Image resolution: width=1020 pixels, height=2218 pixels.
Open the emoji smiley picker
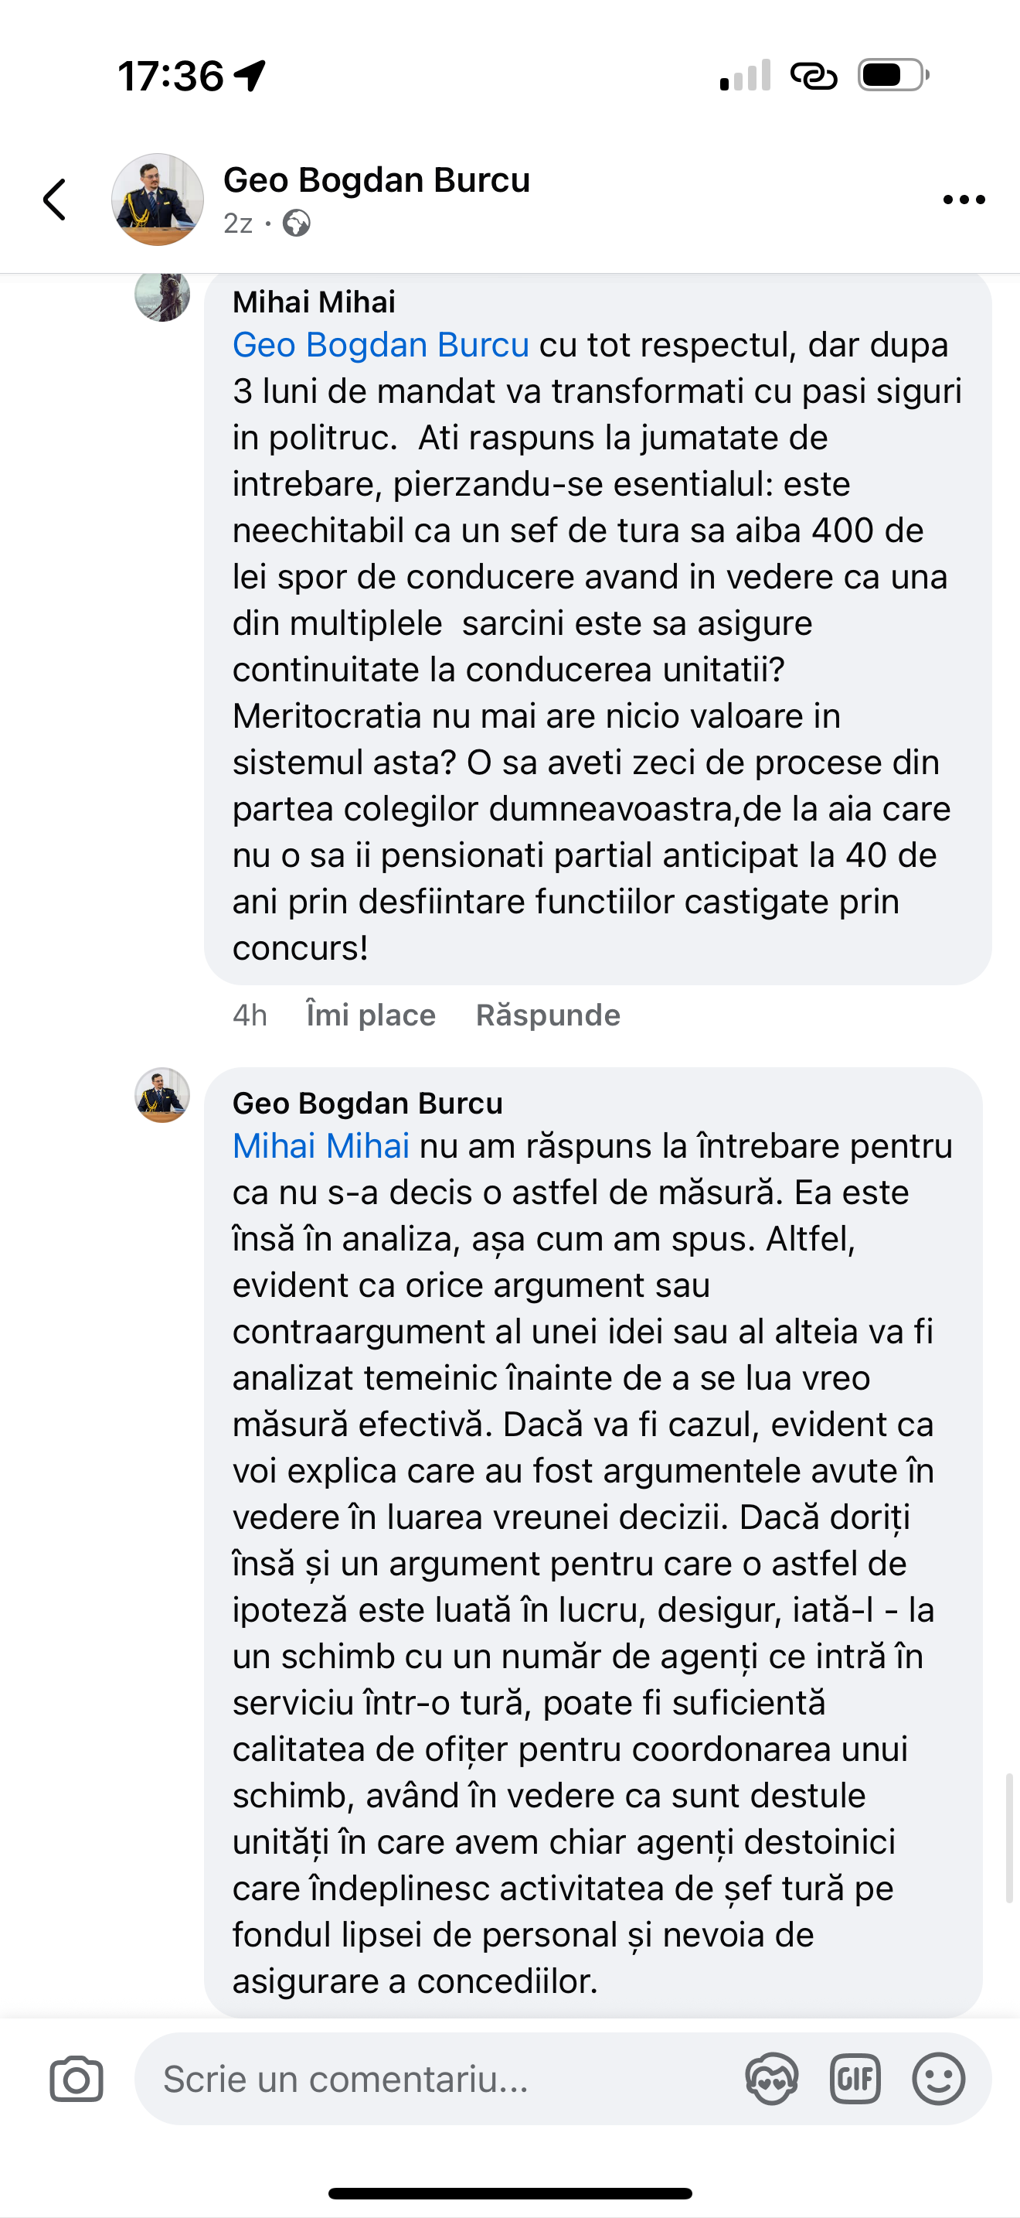pyautogui.click(x=937, y=2080)
